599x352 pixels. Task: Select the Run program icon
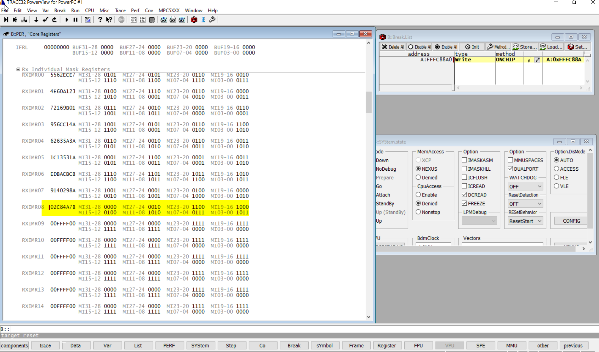point(66,20)
